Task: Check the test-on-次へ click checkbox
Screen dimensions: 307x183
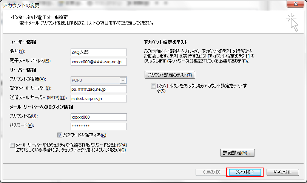Action: tap(153, 86)
